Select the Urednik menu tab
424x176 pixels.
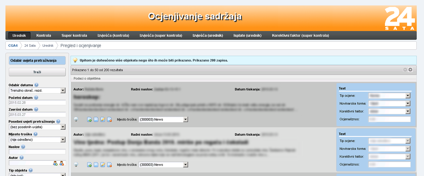click(19, 36)
